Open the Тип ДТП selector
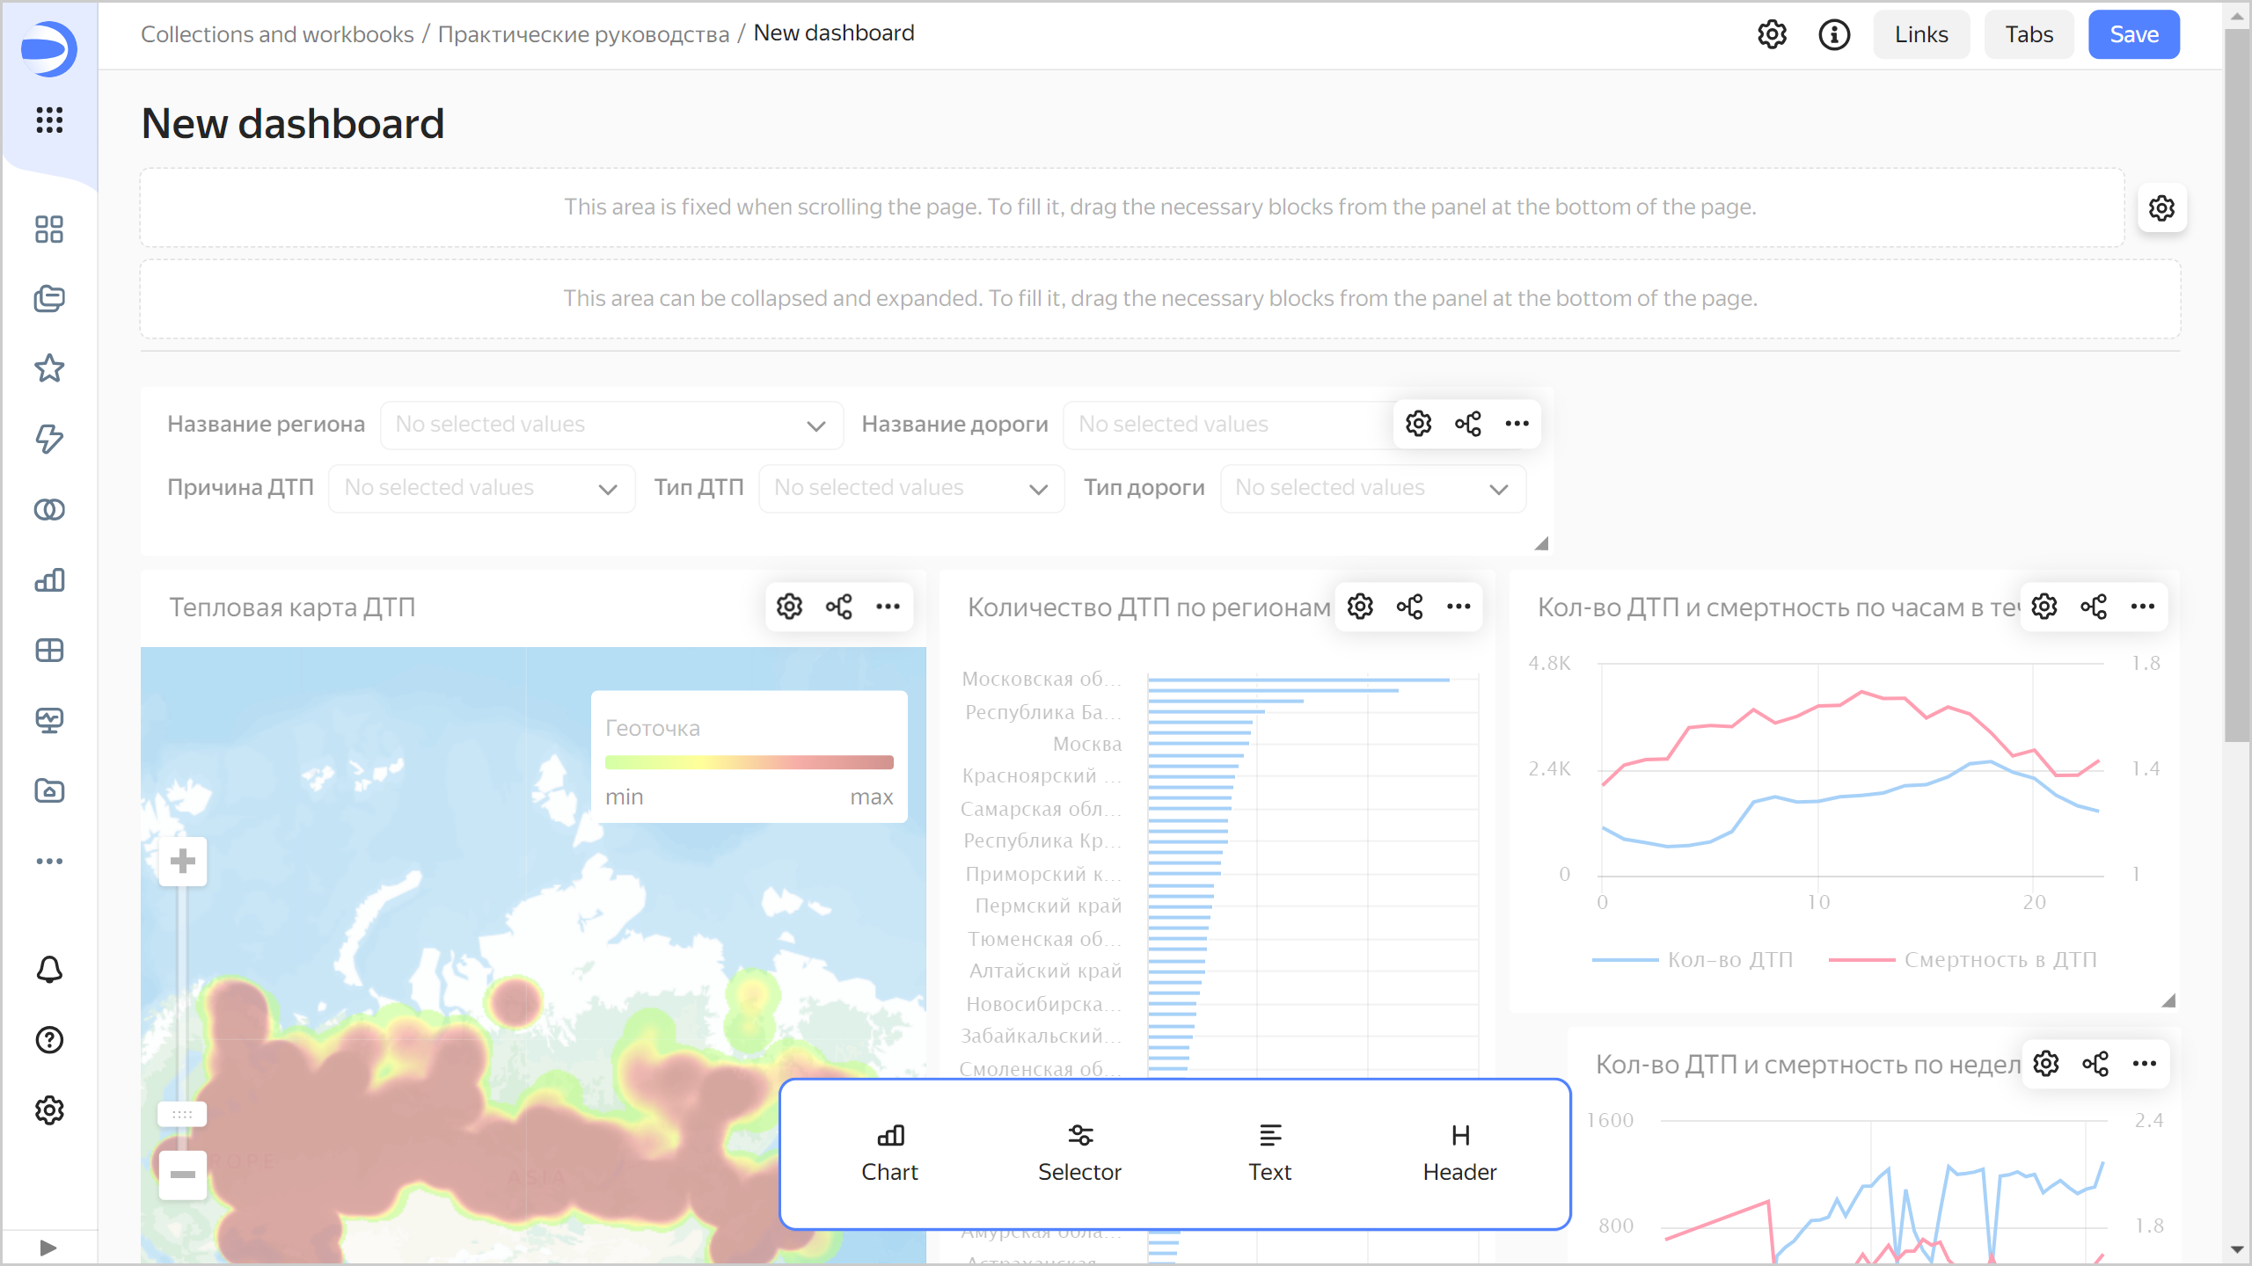 [x=911, y=489]
